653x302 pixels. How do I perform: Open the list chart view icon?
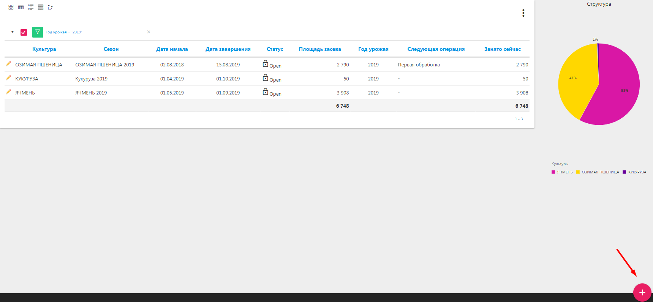click(31, 7)
